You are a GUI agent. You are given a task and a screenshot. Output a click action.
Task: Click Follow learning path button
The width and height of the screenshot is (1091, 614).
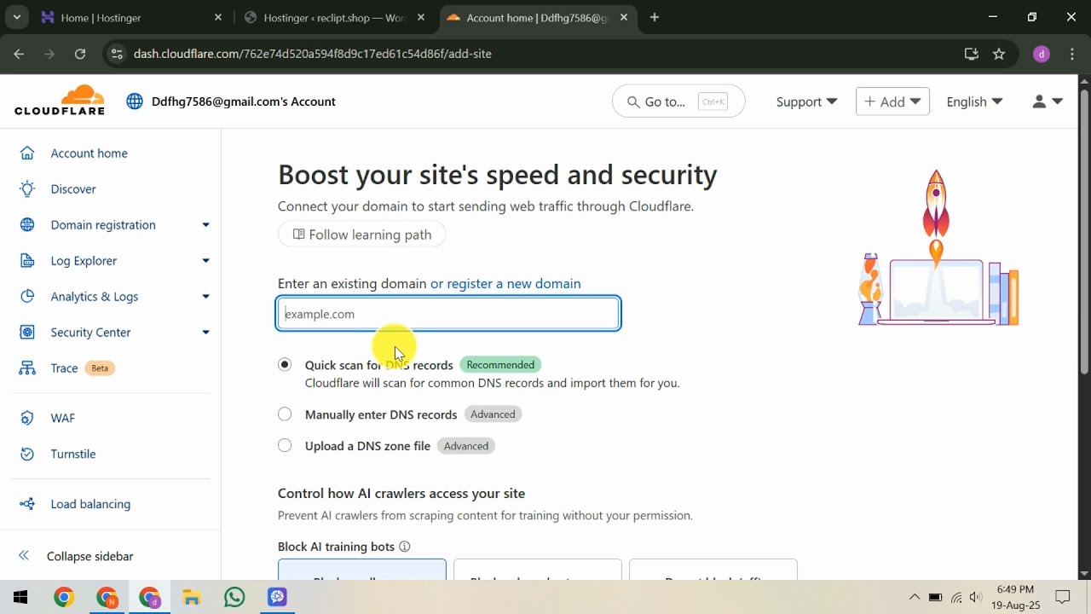coord(361,235)
